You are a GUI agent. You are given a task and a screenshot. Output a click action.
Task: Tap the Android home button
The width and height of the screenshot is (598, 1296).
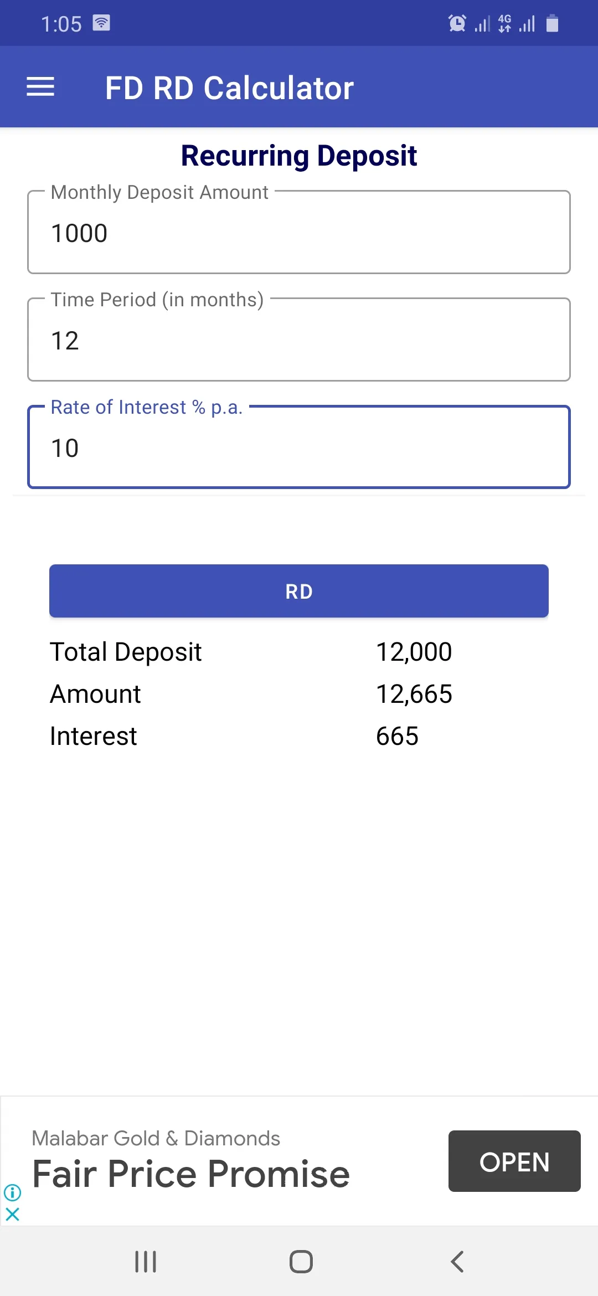(x=301, y=1262)
